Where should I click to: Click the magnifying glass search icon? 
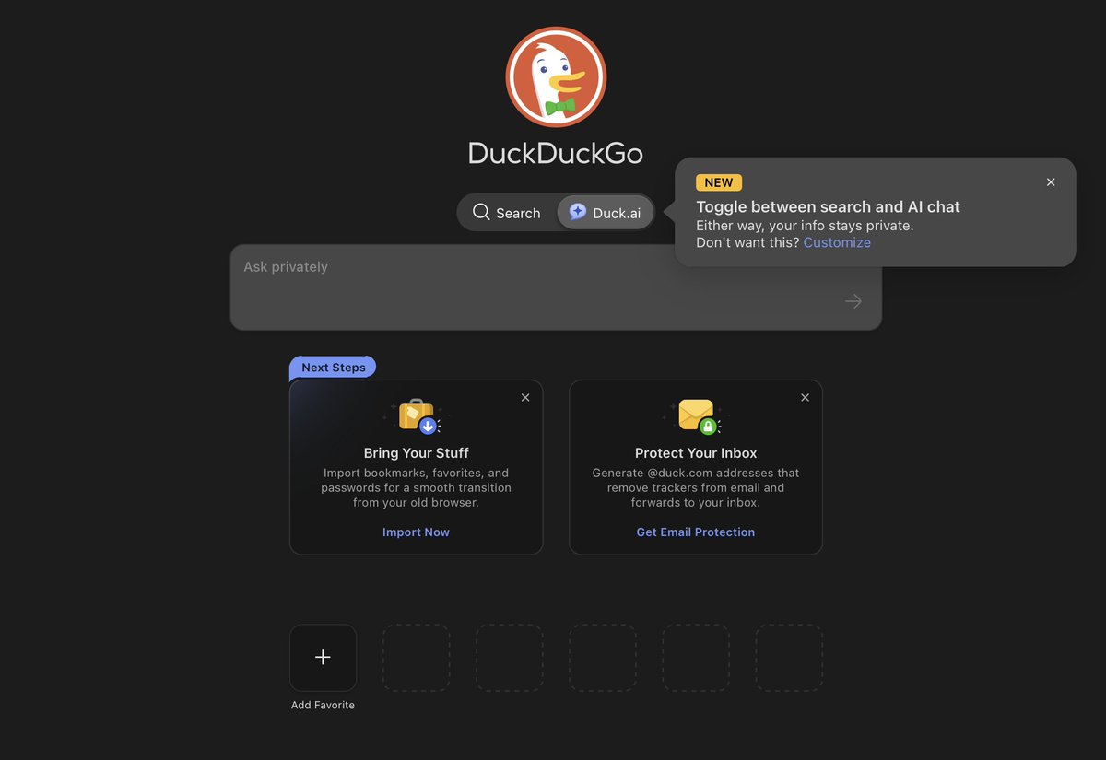coord(481,212)
